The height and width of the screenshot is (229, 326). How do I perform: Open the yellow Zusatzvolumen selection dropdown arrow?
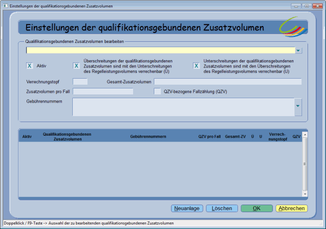pos(298,50)
